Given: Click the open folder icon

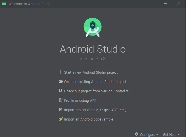Looking at the screenshot, I should 61,82.
